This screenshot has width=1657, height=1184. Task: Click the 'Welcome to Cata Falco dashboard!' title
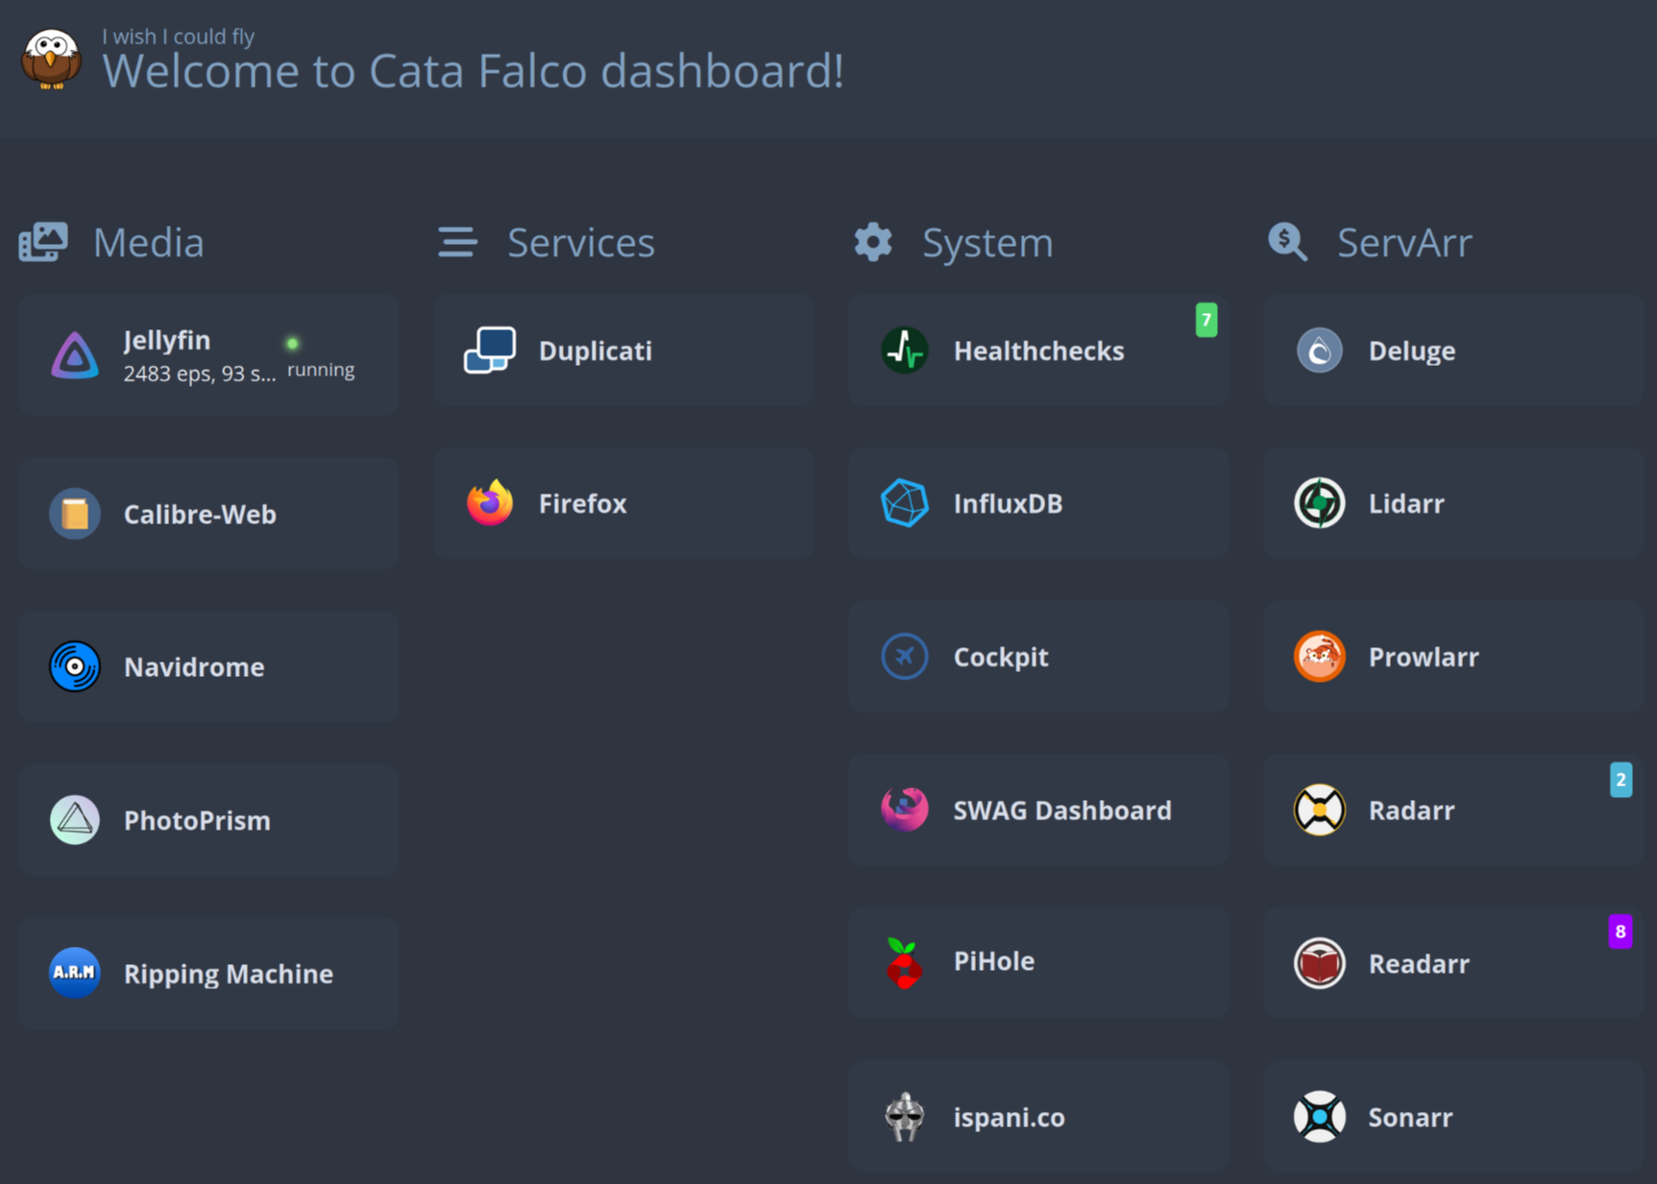(473, 71)
